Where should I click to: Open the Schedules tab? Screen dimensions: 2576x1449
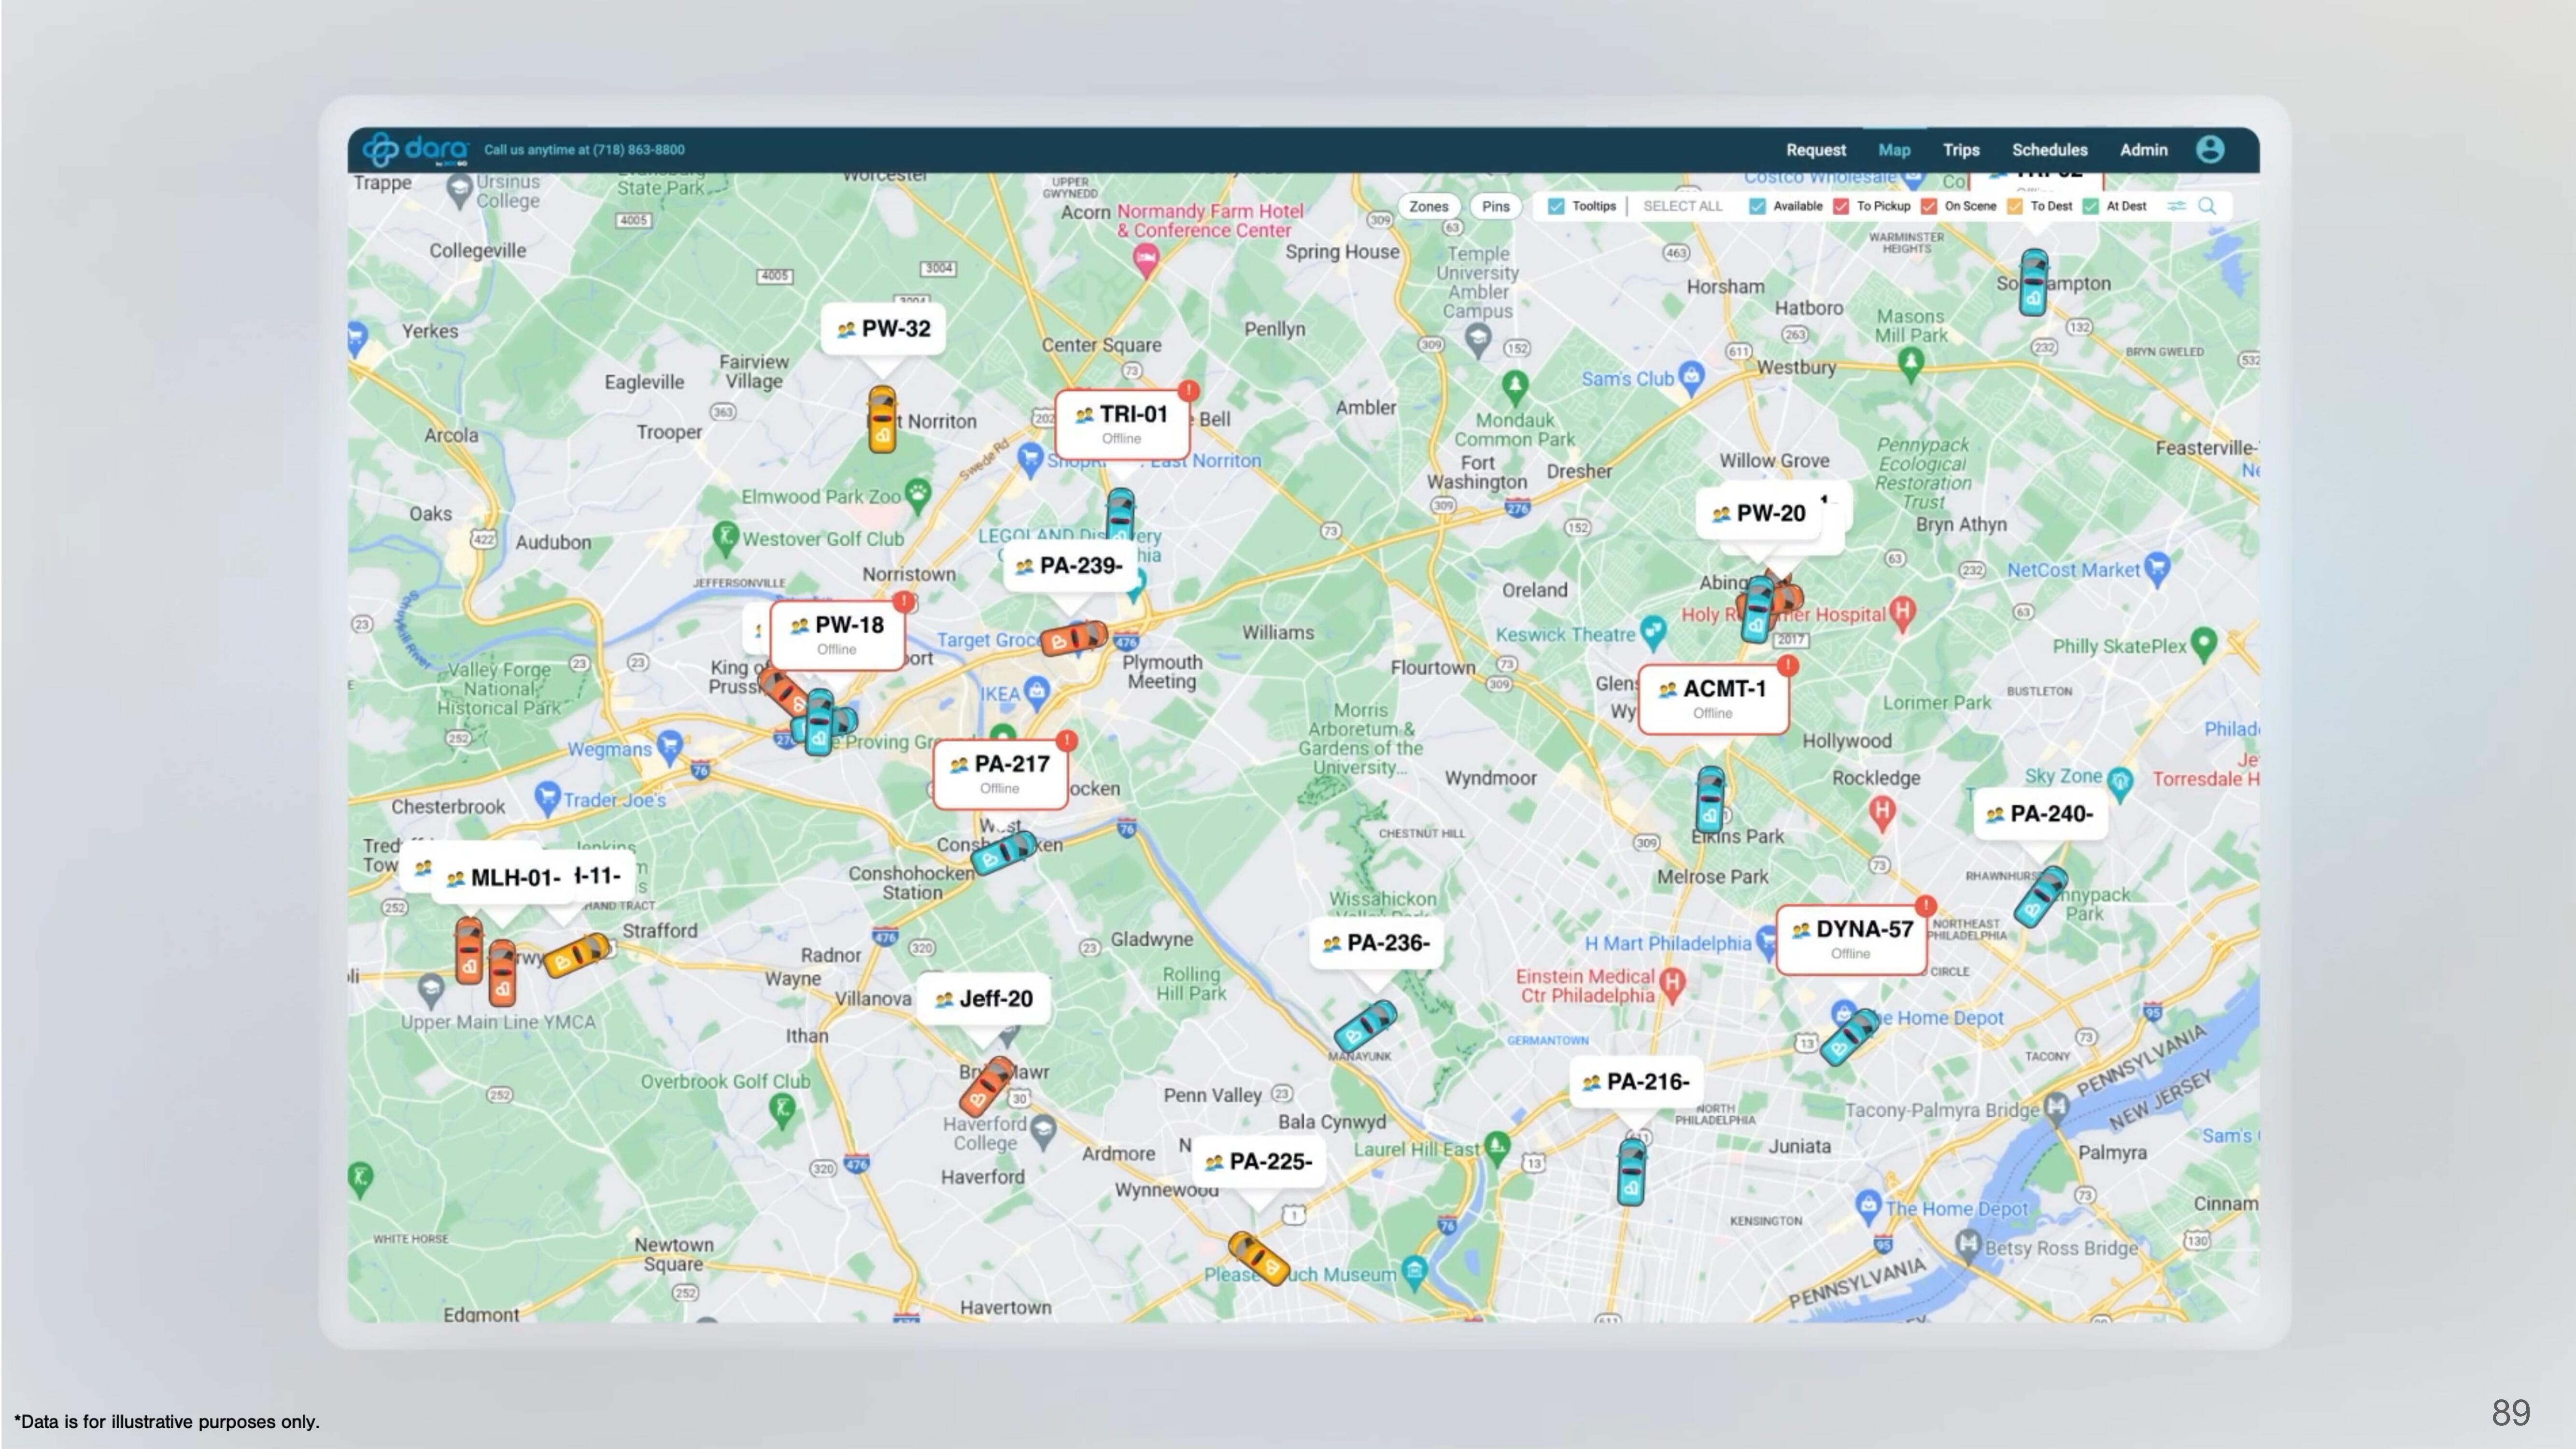click(x=2049, y=150)
